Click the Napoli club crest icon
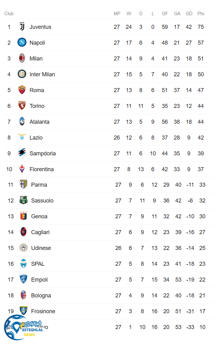The width and height of the screenshot is (221, 347). [x=22, y=42]
